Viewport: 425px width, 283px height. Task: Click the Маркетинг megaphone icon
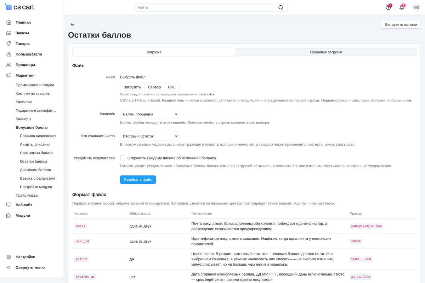(x=9, y=75)
